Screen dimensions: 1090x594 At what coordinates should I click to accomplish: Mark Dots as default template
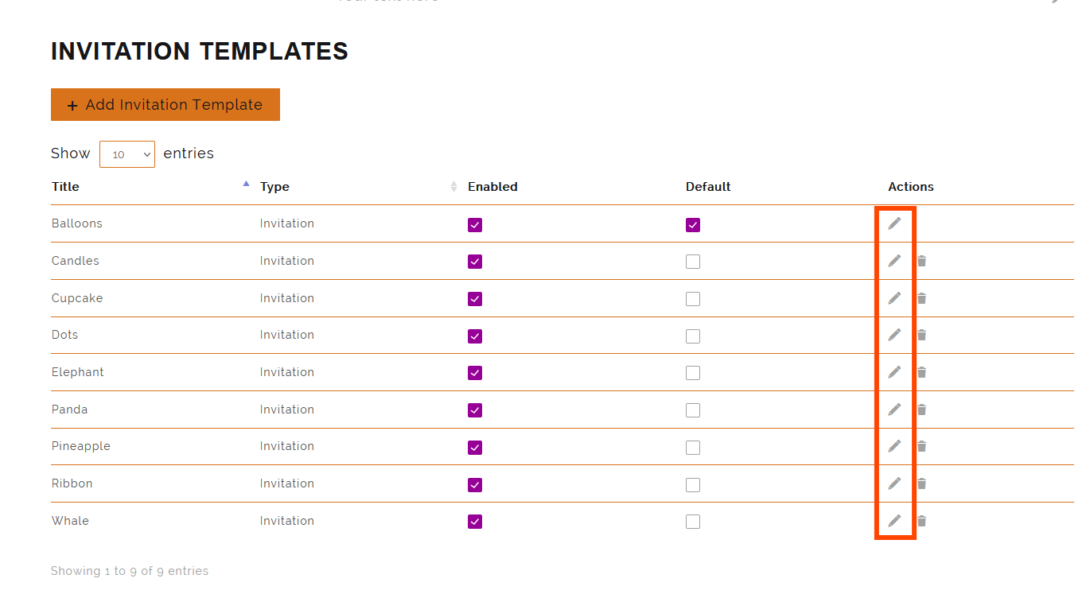point(693,336)
